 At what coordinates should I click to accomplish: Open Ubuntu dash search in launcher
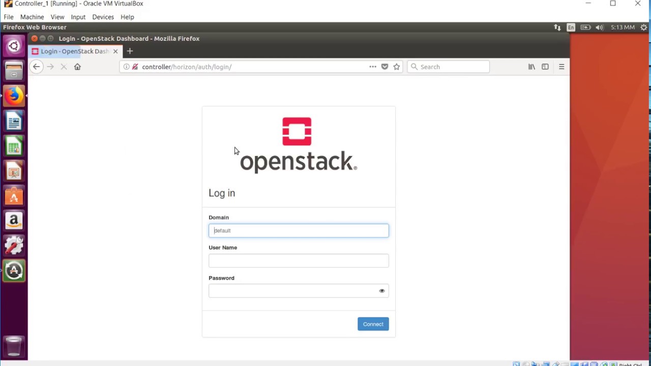pos(14,46)
